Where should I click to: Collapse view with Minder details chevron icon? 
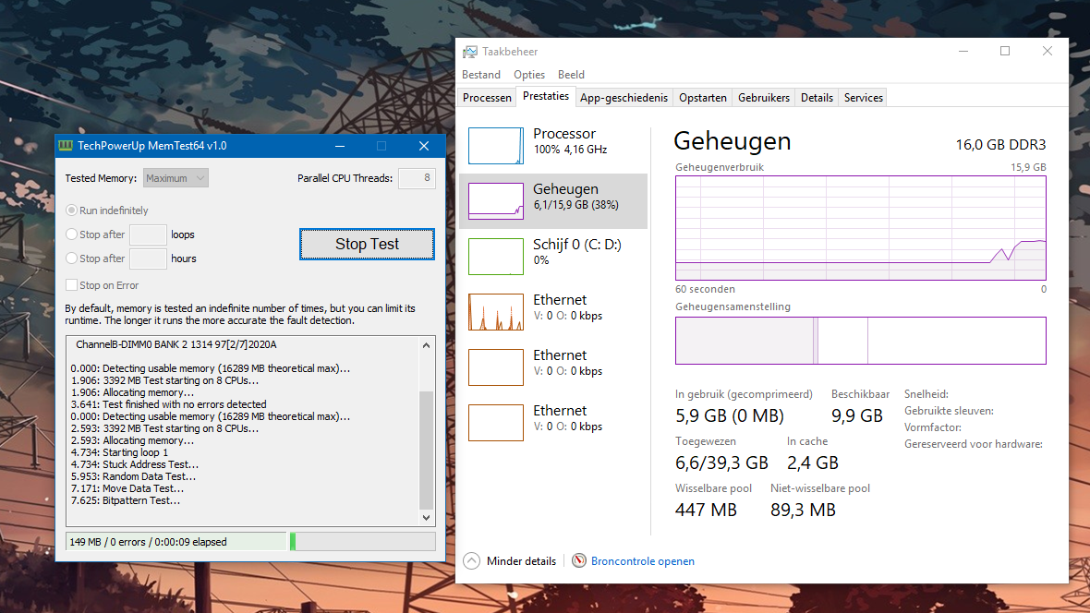click(x=471, y=561)
